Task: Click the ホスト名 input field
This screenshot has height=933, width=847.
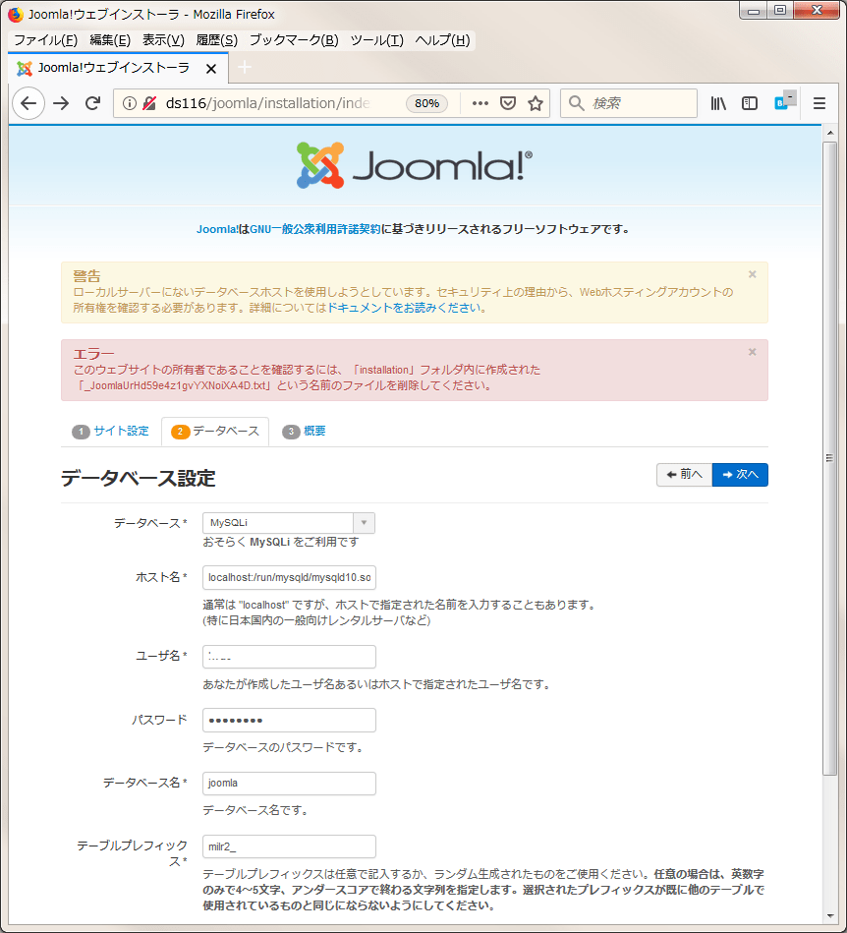Action: (289, 578)
